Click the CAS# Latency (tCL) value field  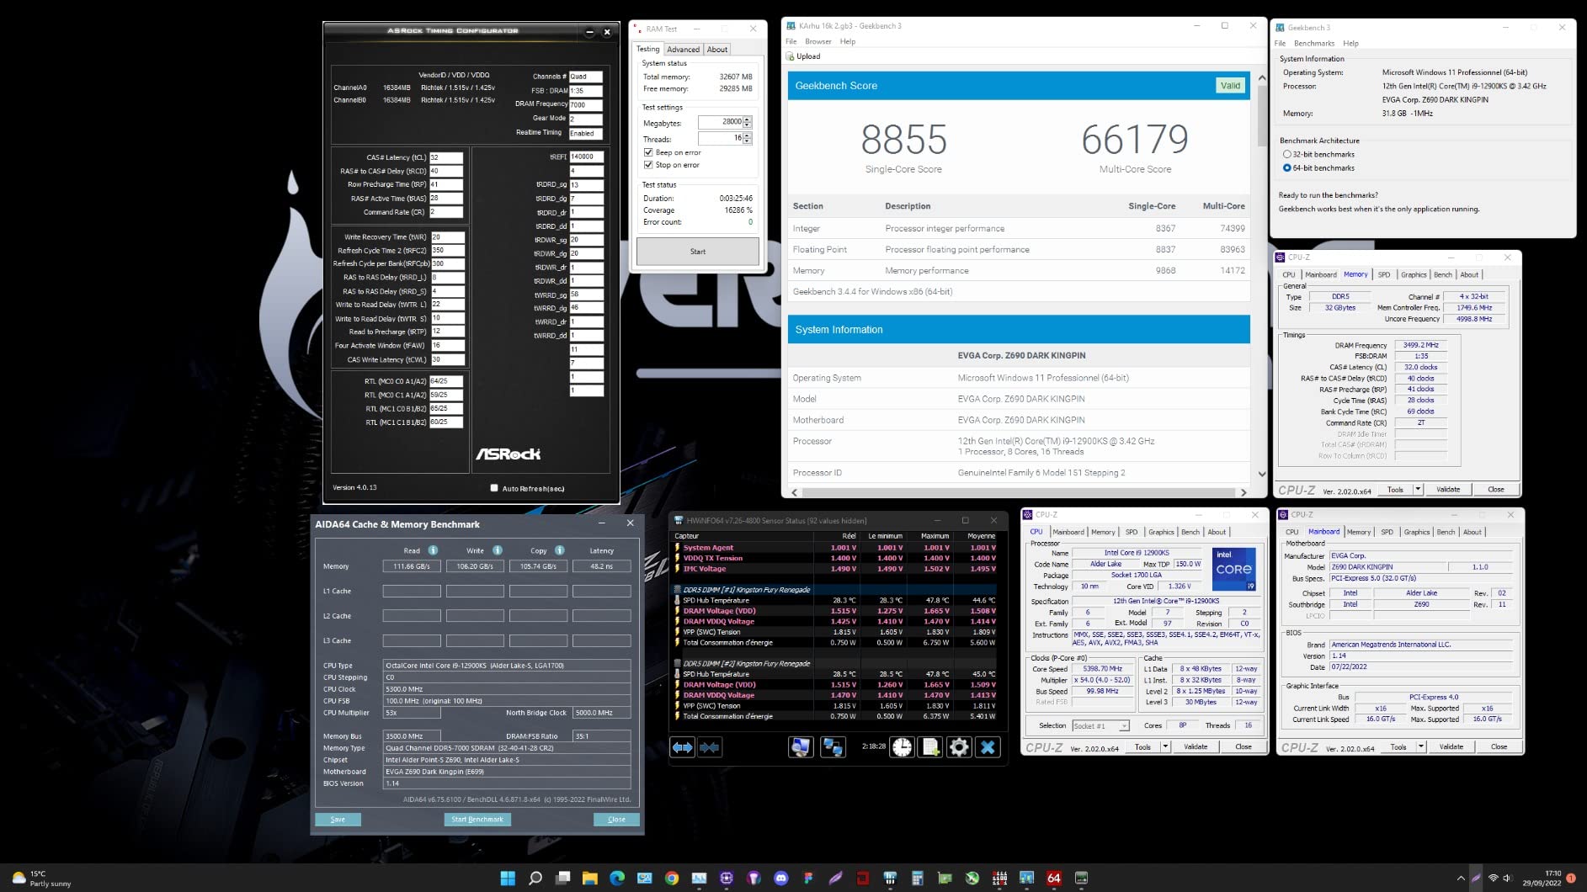coord(446,157)
